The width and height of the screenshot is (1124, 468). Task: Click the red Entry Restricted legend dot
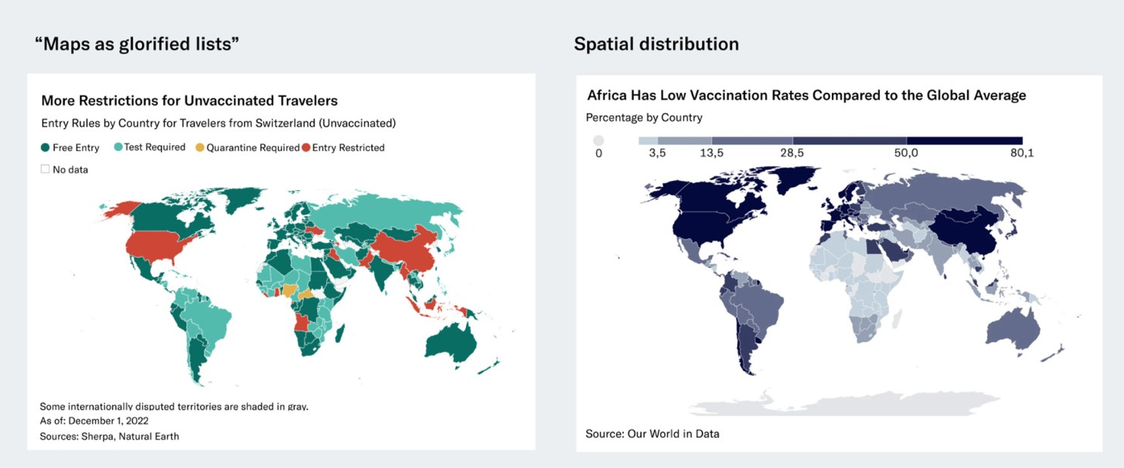(x=306, y=148)
